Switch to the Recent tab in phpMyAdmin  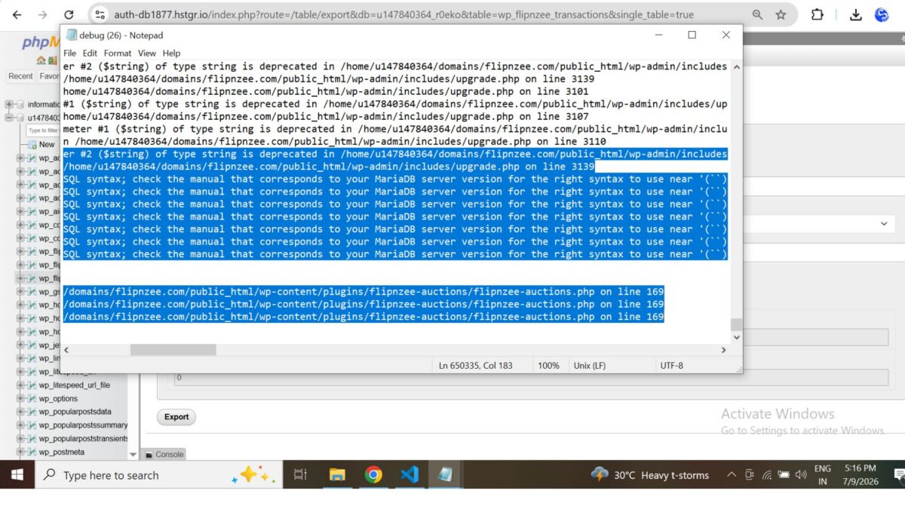click(x=20, y=76)
